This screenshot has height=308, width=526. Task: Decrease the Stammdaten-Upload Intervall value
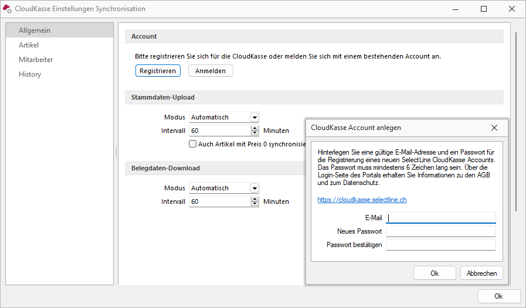tap(255, 133)
